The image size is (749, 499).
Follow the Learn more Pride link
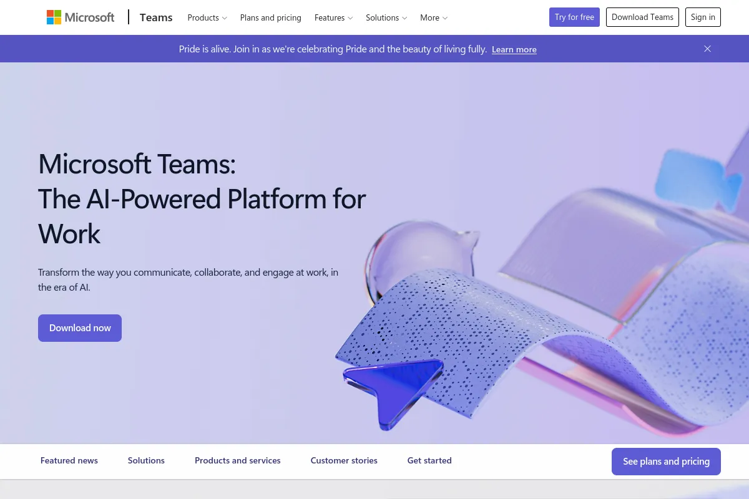pyautogui.click(x=514, y=49)
